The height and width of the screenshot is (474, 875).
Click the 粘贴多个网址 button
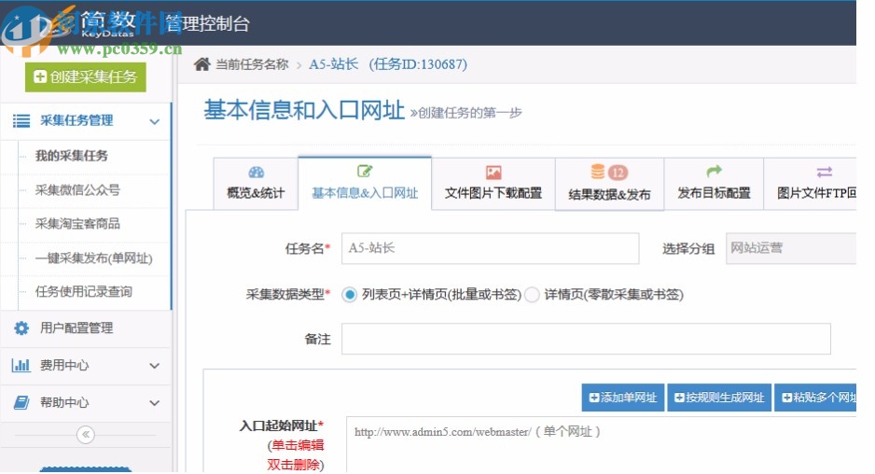tap(815, 397)
